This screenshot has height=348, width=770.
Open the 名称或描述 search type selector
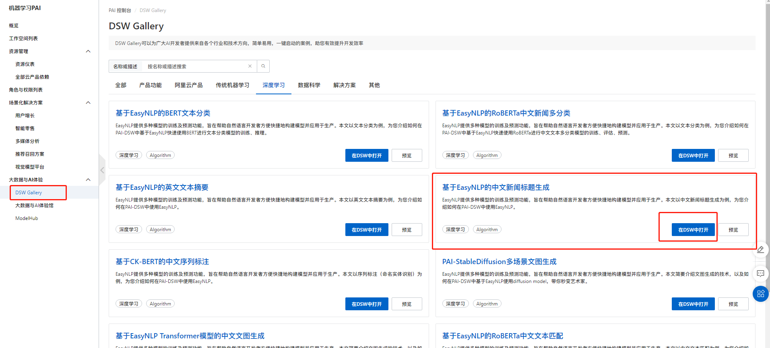125,66
